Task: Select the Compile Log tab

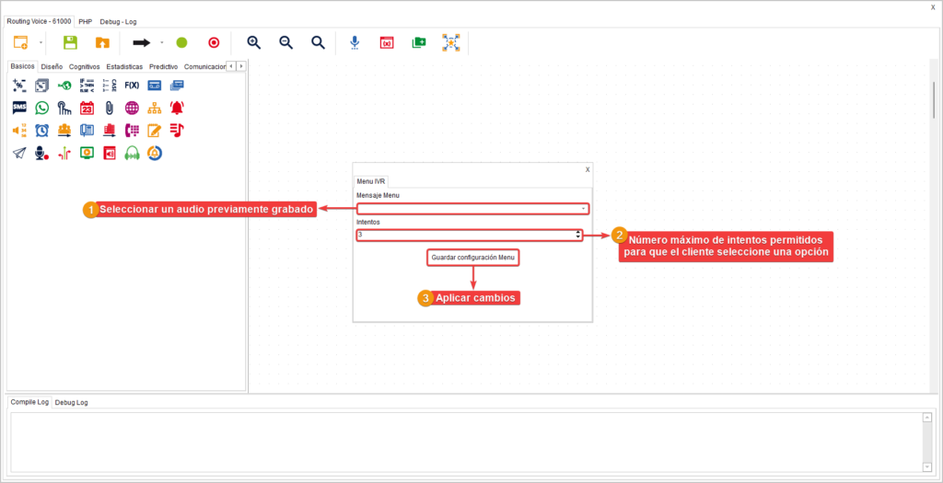Action: [x=29, y=402]
